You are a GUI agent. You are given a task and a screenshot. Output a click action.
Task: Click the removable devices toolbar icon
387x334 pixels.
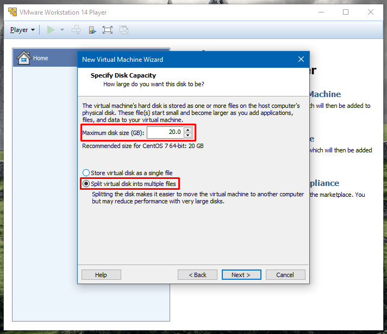92,30
